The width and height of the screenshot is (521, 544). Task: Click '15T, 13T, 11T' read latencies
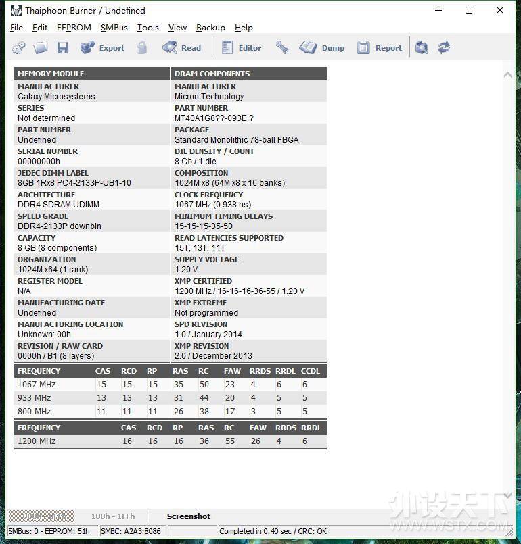click(200, 248)
